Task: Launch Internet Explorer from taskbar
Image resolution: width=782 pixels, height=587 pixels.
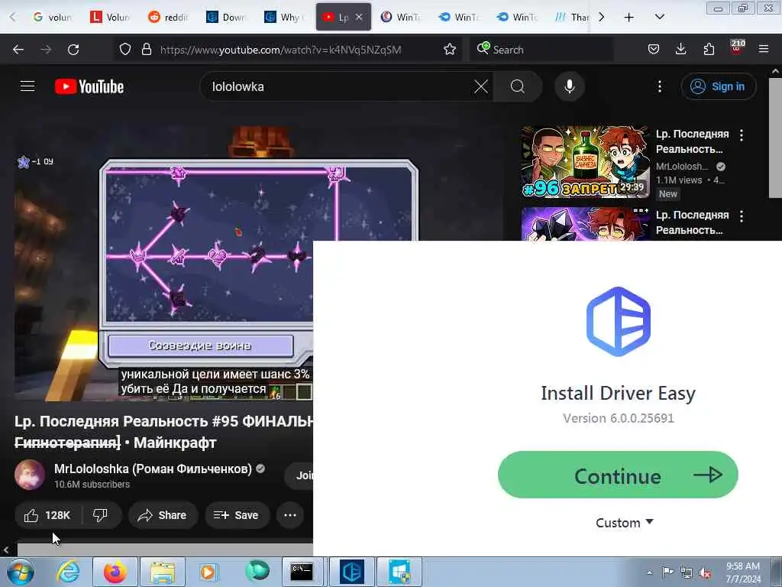Action: pos(68,572)
